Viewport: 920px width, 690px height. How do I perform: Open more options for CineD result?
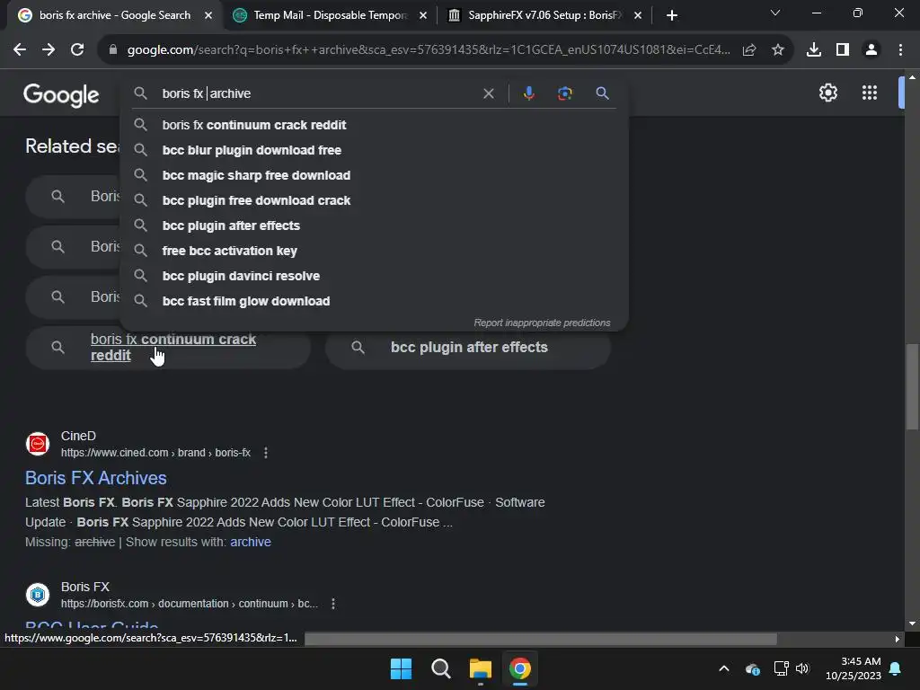click(266, 453)
